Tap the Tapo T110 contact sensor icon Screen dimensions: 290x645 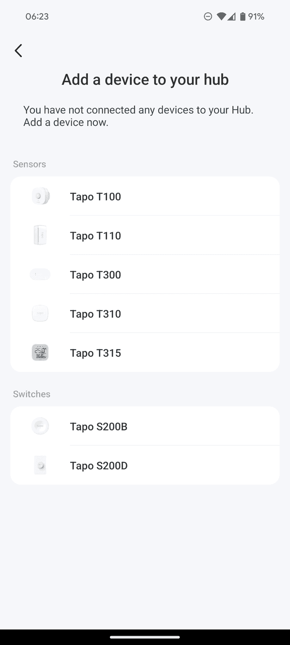pyautogui.click(x=40, y=236)
